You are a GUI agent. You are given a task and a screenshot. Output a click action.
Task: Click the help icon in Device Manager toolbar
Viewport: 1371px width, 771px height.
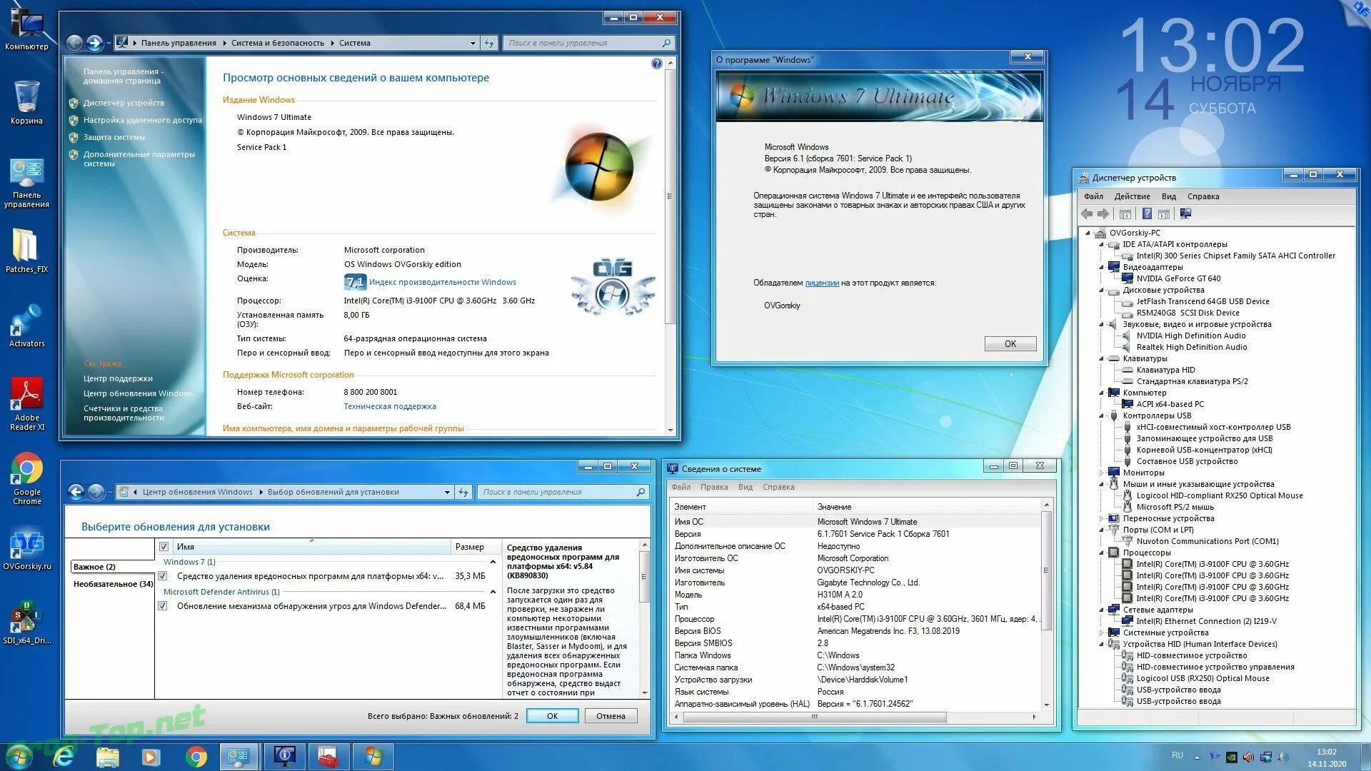point(1146,213)
